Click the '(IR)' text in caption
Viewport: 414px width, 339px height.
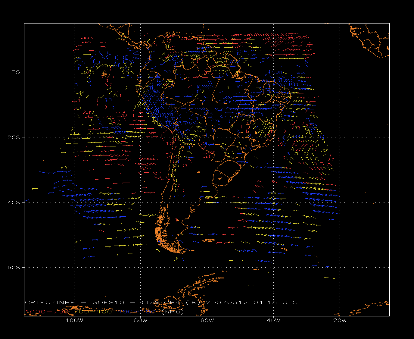tap(194, 303)
